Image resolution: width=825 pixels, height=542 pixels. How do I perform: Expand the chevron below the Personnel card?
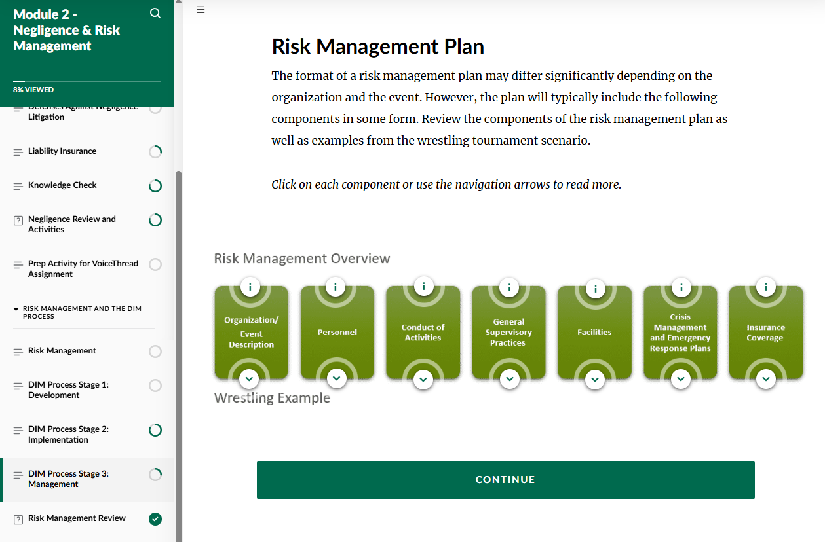[x=336, y=378]
